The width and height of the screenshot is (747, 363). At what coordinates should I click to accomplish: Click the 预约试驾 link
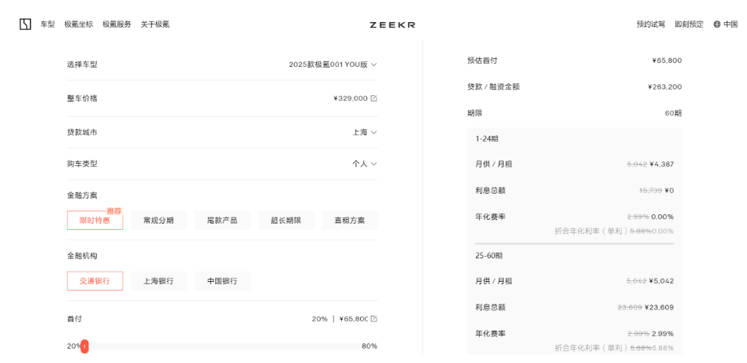pos(651,24)
